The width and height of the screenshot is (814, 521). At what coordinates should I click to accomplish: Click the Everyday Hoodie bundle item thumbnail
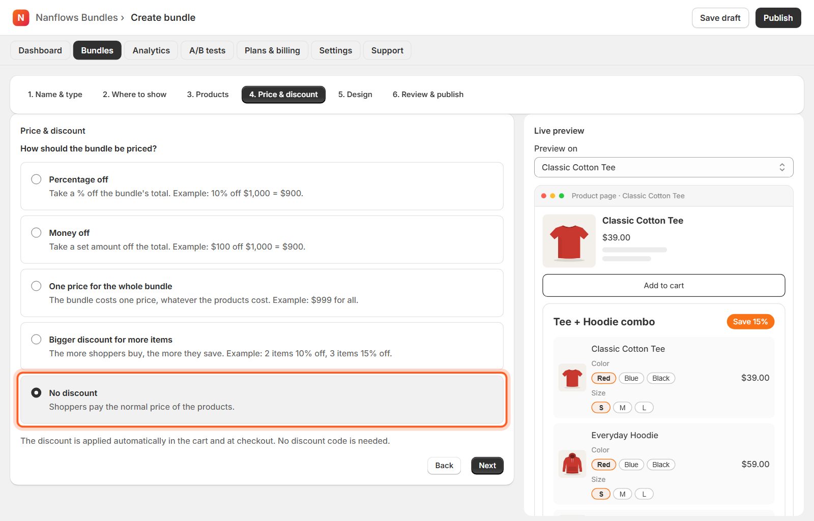click(572, 464)
